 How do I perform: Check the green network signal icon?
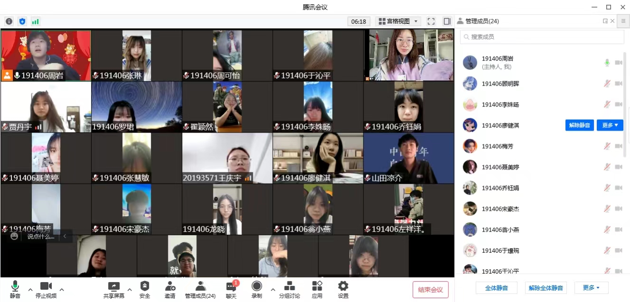pyautogui.click(x=36, y=21)
